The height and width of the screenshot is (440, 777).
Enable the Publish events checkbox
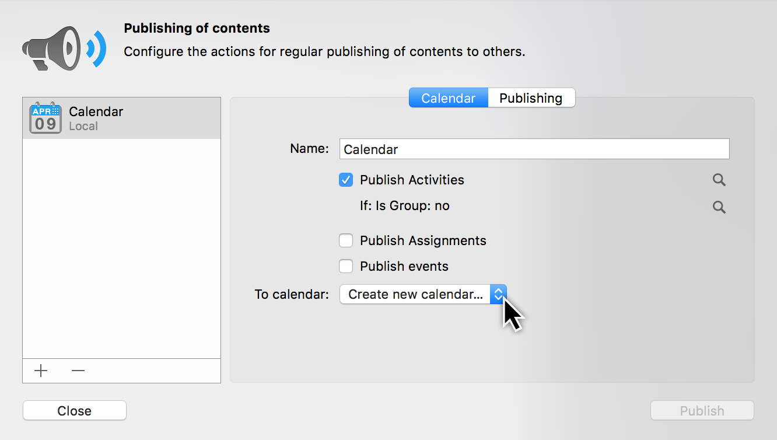tap(346, 266)
